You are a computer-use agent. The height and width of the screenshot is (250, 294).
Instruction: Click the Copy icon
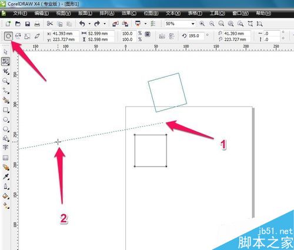coord(60,24)
